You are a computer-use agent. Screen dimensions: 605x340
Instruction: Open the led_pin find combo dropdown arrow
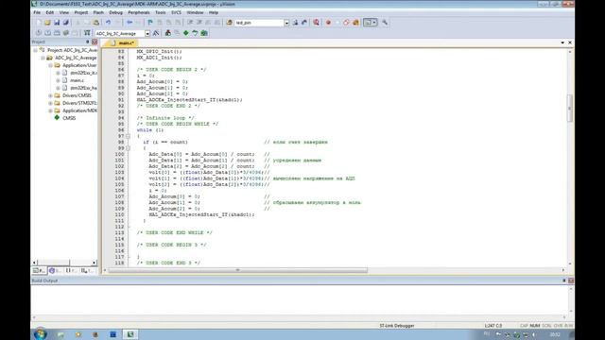tap(286, 23)
